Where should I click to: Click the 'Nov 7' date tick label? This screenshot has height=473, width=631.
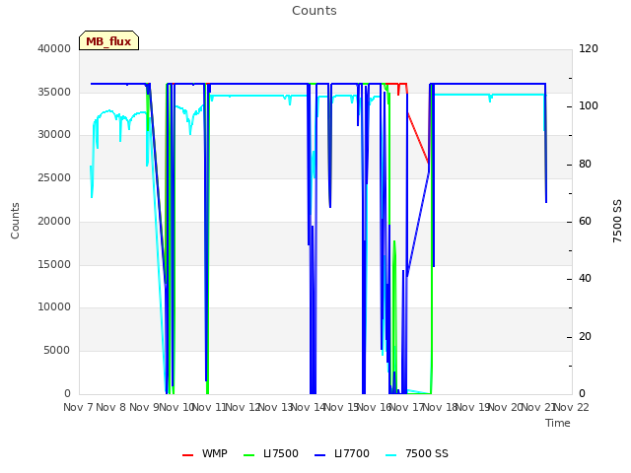coord(79,407)
